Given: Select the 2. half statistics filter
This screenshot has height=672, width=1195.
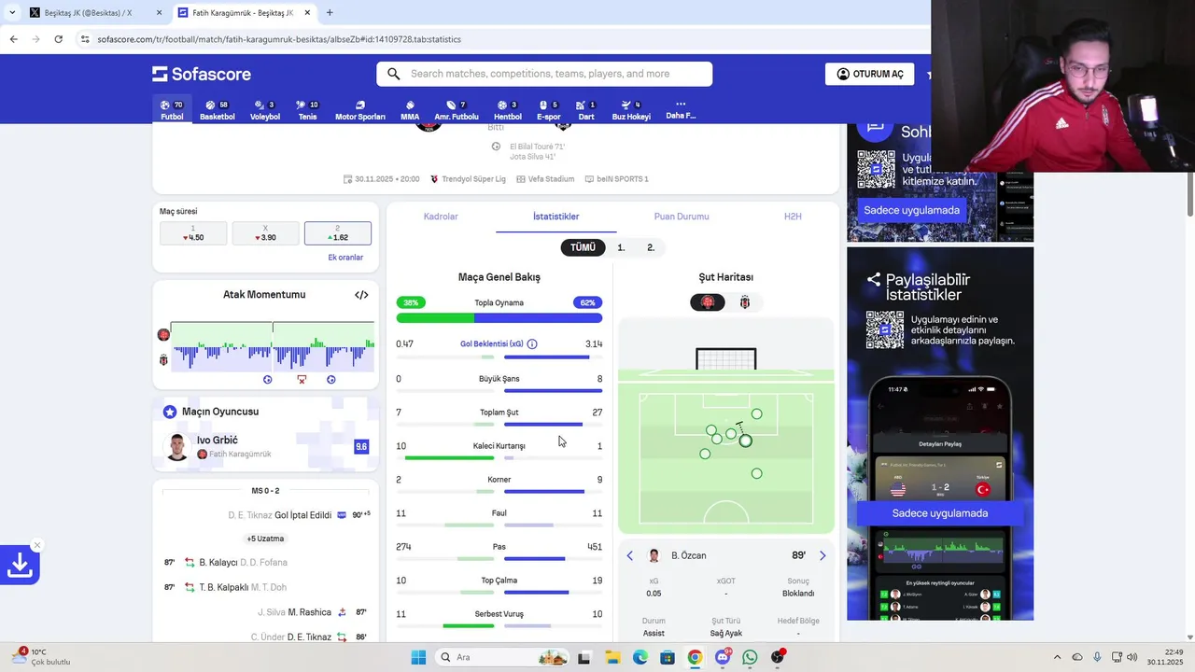Looking at the screenshot, I should pos(651,247).
